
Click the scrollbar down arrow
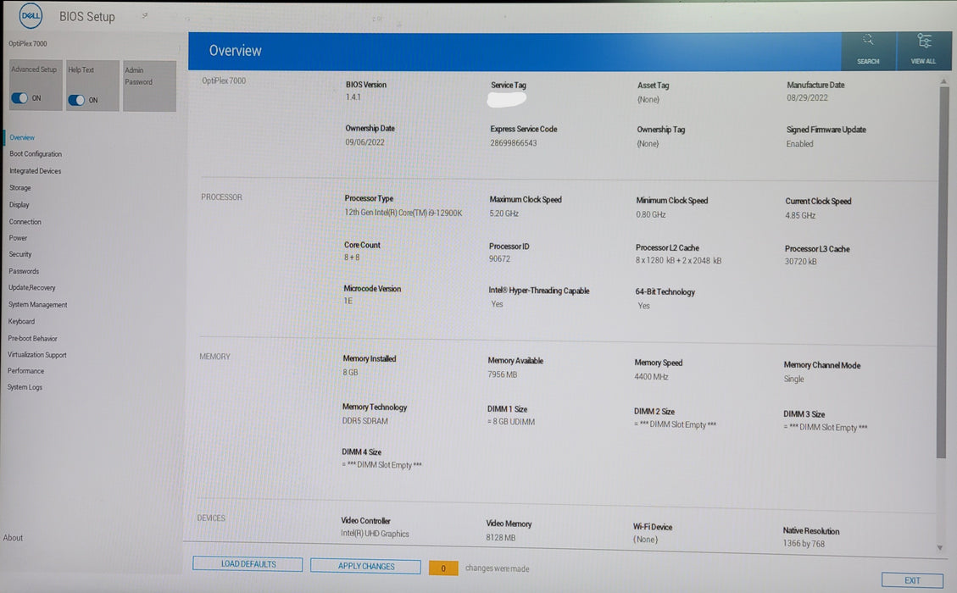point(940,548)
